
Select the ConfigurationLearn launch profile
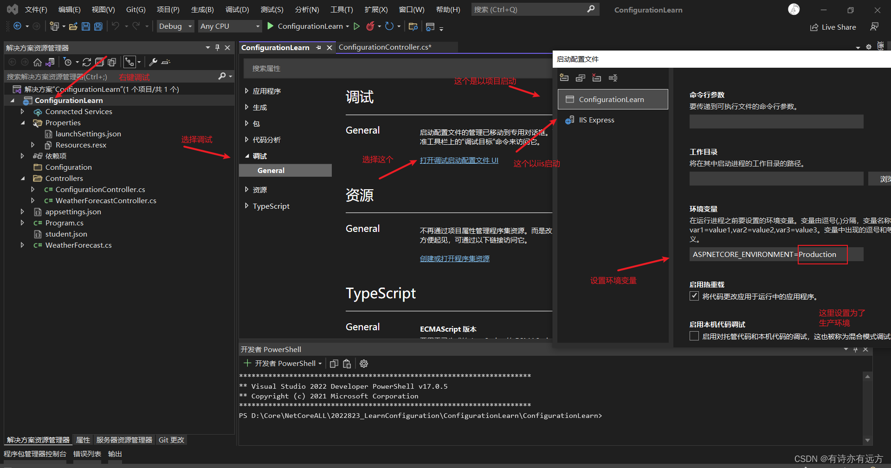pyautogui.click(x=613, y=99)
